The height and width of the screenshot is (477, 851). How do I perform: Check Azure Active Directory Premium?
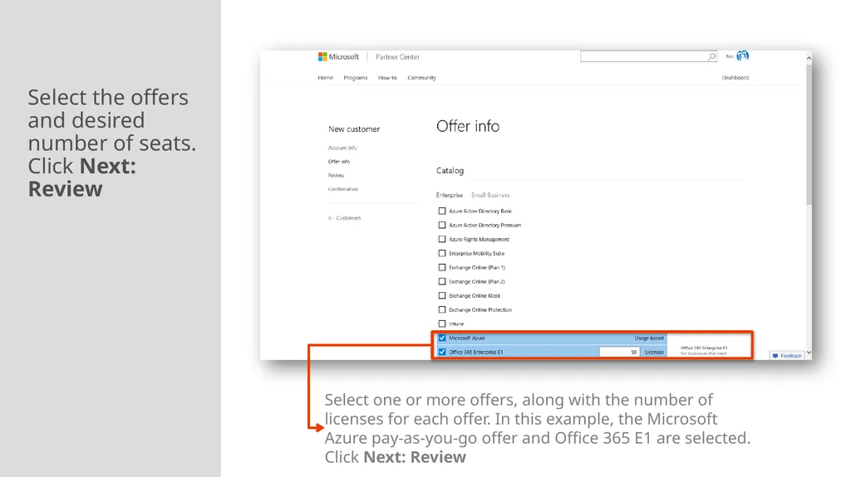tap(442, 225)
